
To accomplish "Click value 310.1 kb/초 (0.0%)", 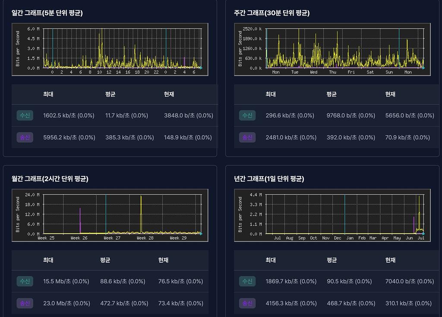I will 409,304.
